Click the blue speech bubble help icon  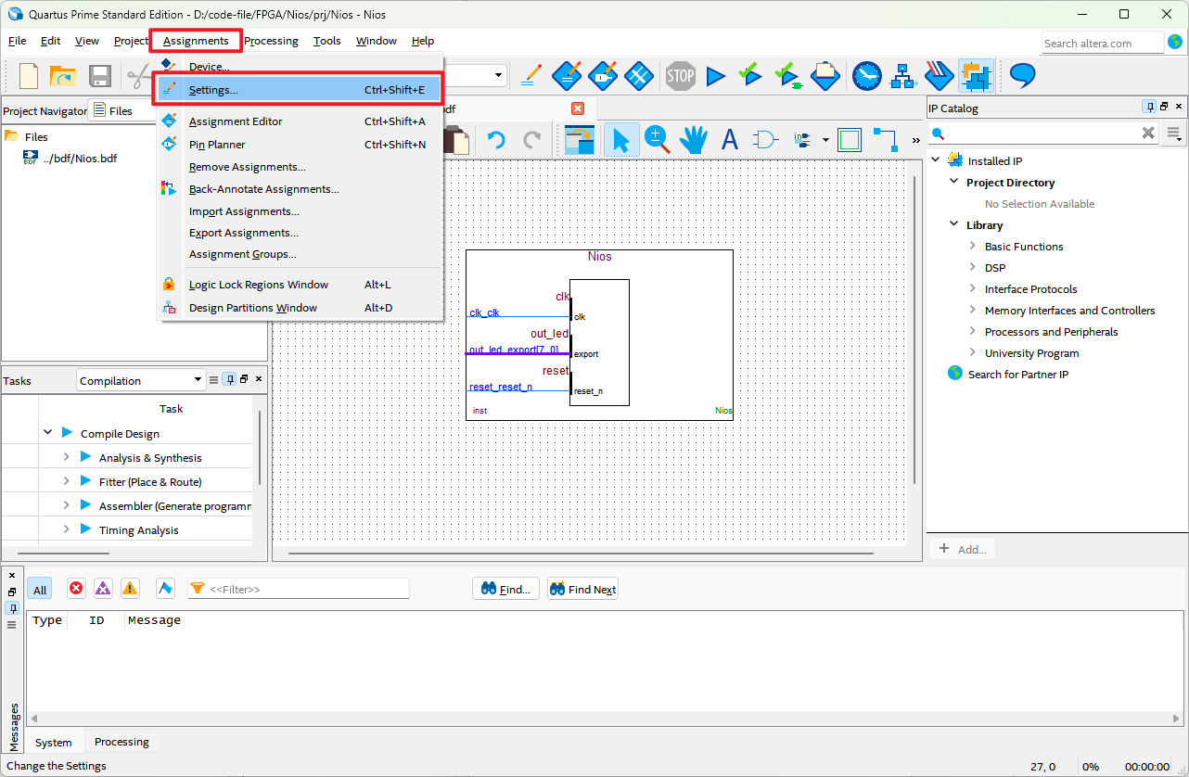point(1022,75)
